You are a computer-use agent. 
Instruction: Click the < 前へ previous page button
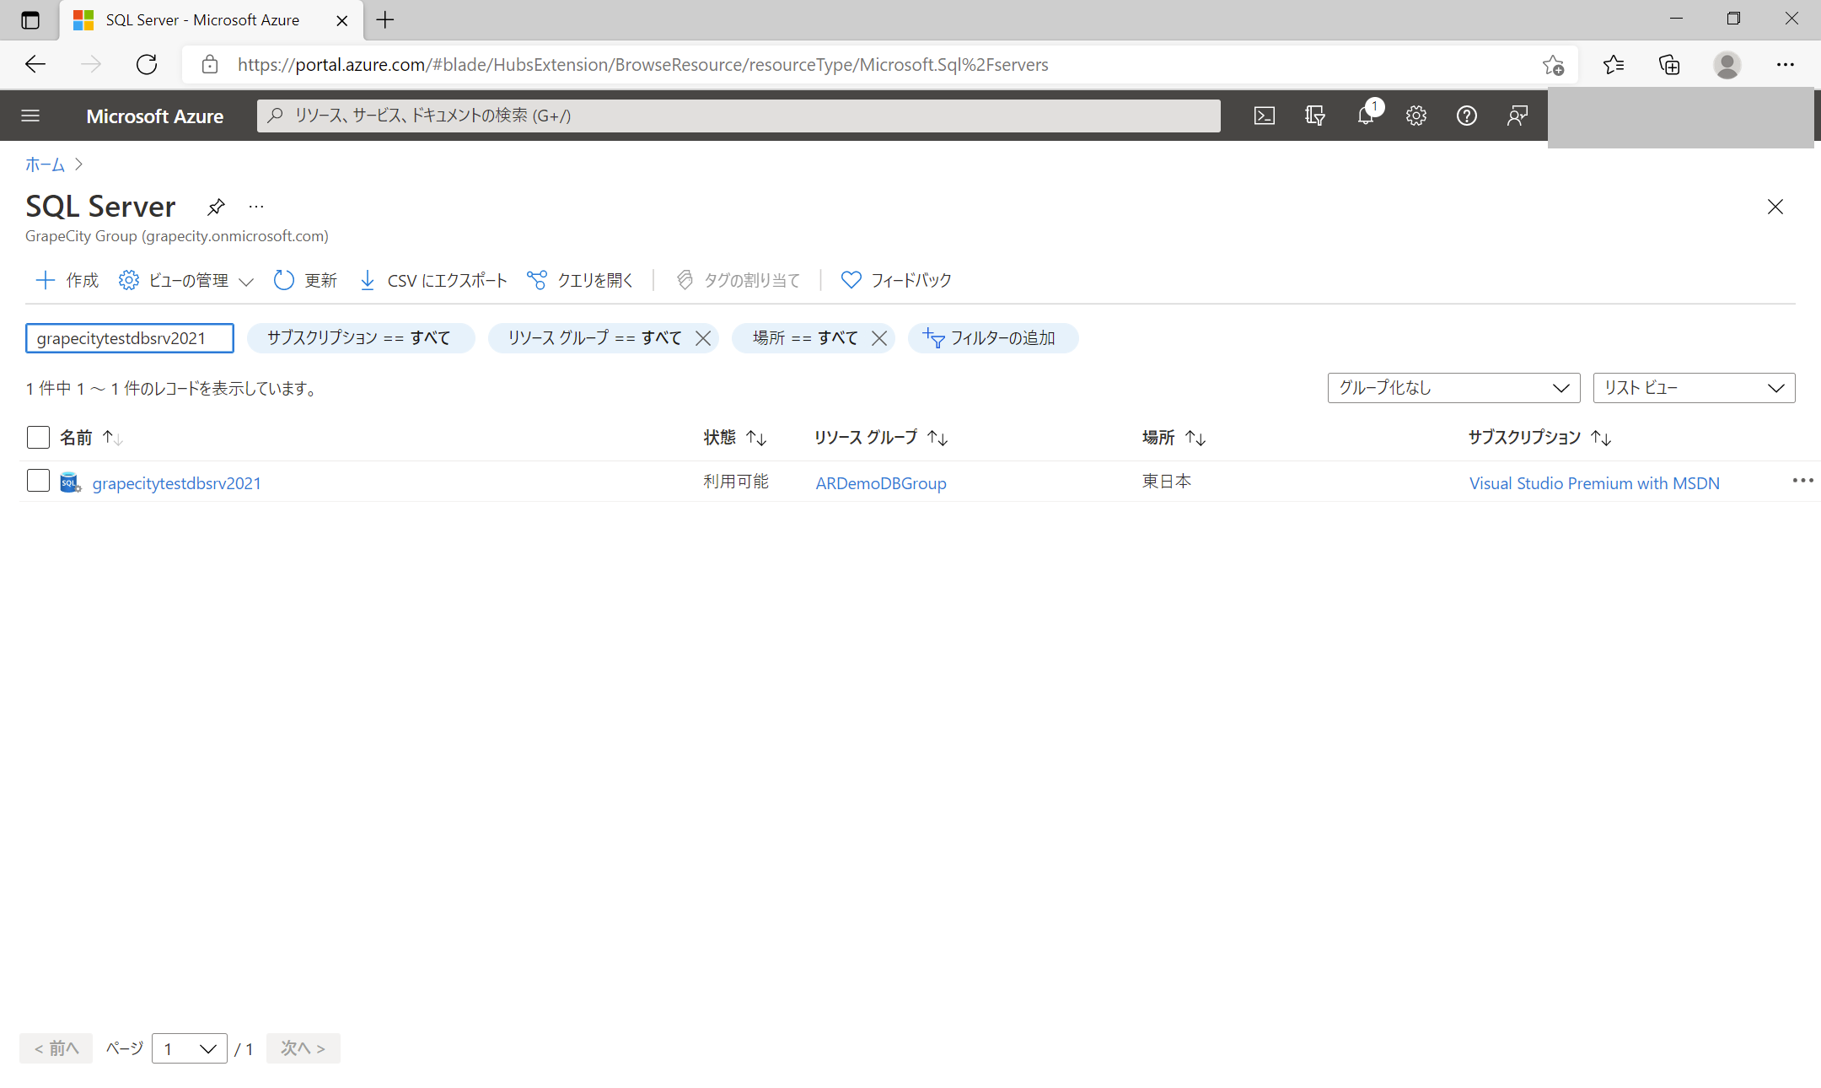56,1048
